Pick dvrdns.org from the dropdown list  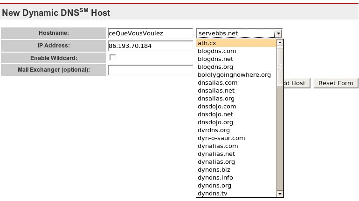tap(236, 130)
